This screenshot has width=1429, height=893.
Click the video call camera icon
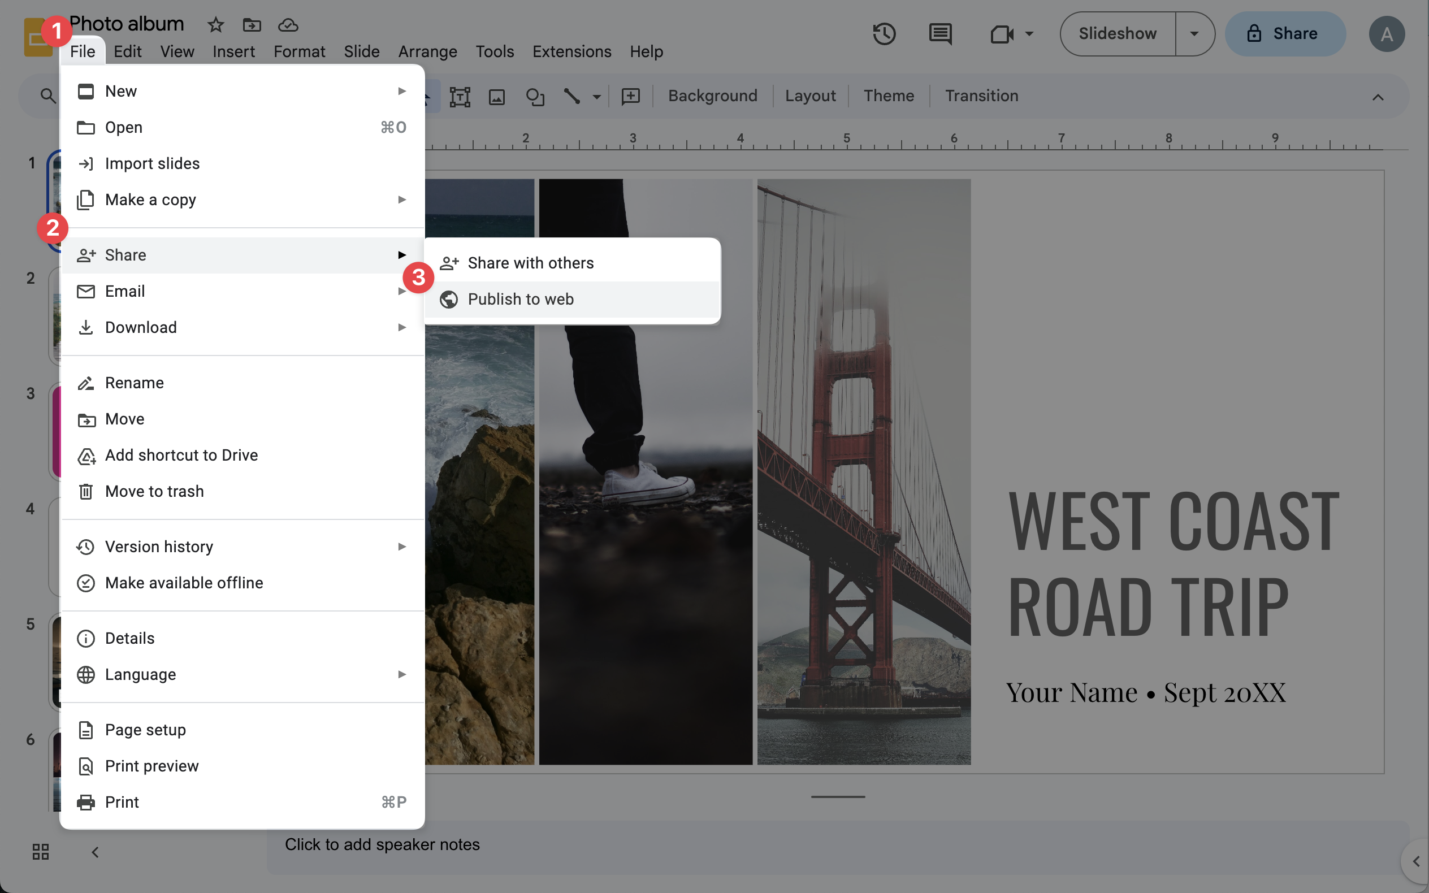point(1002,34)
